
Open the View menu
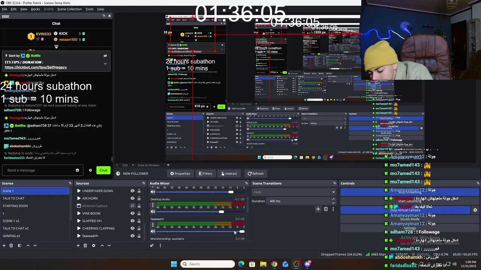click(x=24, y=9)
